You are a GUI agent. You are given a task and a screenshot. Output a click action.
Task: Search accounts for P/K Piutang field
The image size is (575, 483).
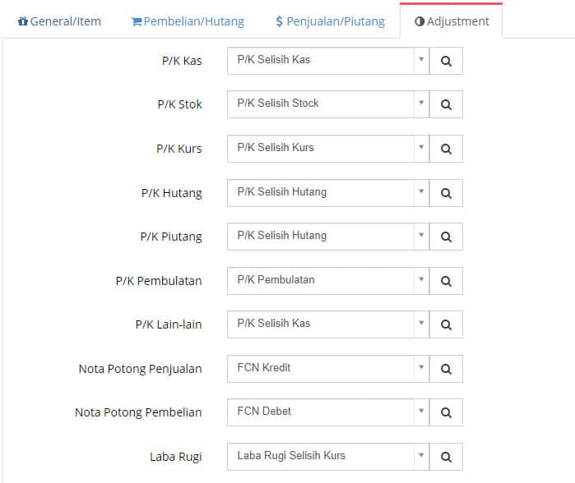(446, 237)
